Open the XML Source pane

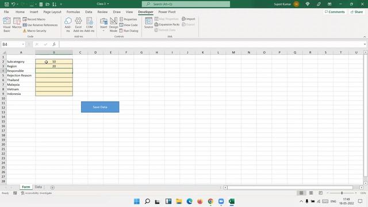pyautogui.click(x=148, y=23)
